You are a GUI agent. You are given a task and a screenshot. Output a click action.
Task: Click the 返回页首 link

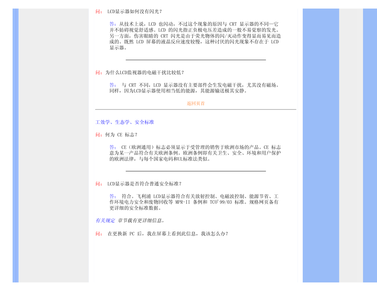click(196, 103)
